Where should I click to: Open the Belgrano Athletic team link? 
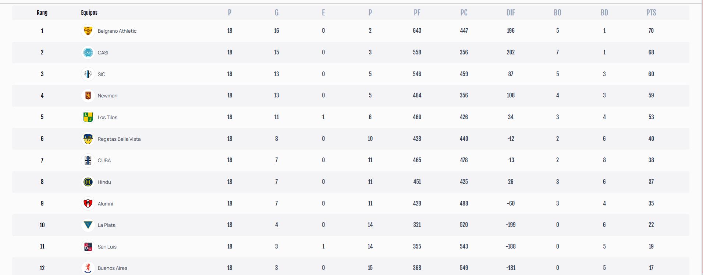117,31
